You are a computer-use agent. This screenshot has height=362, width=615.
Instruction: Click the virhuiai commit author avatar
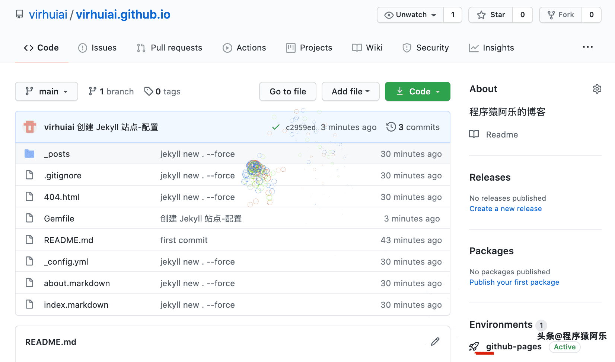click(x=30, y=127)
